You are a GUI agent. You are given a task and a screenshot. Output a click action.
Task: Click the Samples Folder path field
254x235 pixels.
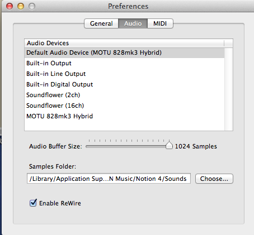click(x=109, y=179)
